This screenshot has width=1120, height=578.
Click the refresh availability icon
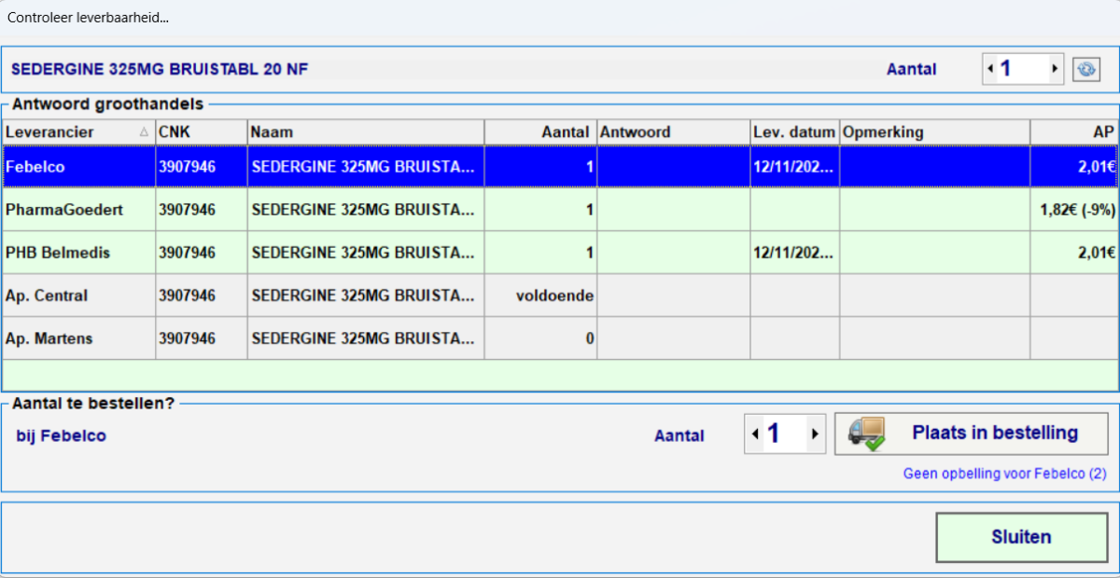click(x=1086, y=69)
